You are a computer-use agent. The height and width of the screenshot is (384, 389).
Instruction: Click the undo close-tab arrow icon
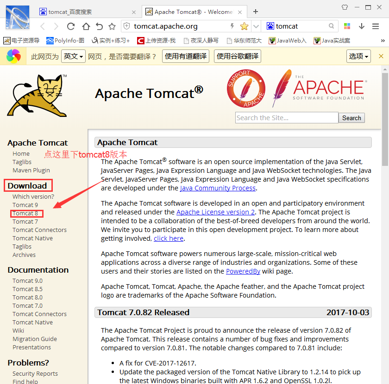(99, 26)
